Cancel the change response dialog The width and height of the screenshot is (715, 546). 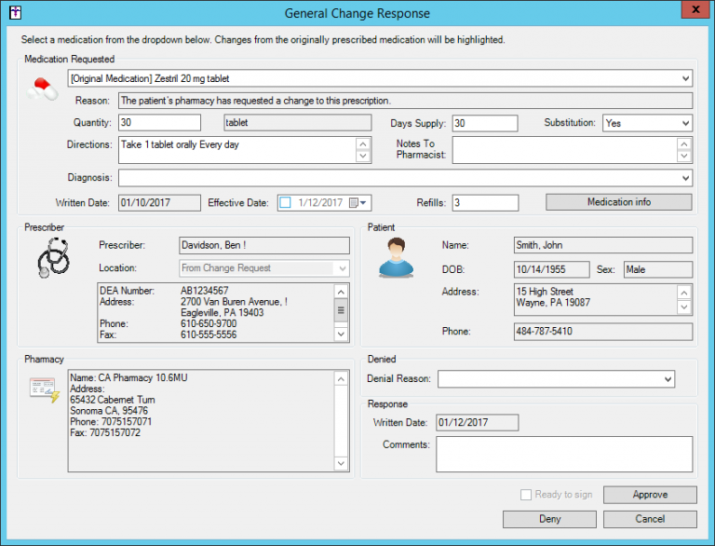(x=649, y=519)
